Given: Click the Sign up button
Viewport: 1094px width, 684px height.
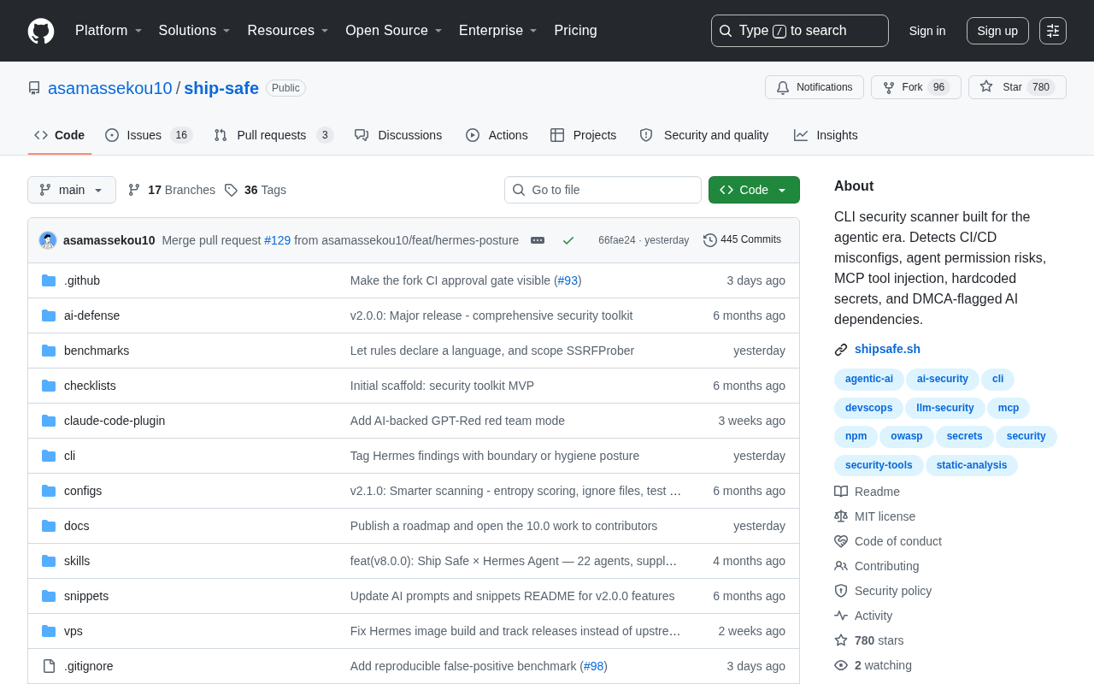Looking at the screenshot, I should click(x=997, y=31).
